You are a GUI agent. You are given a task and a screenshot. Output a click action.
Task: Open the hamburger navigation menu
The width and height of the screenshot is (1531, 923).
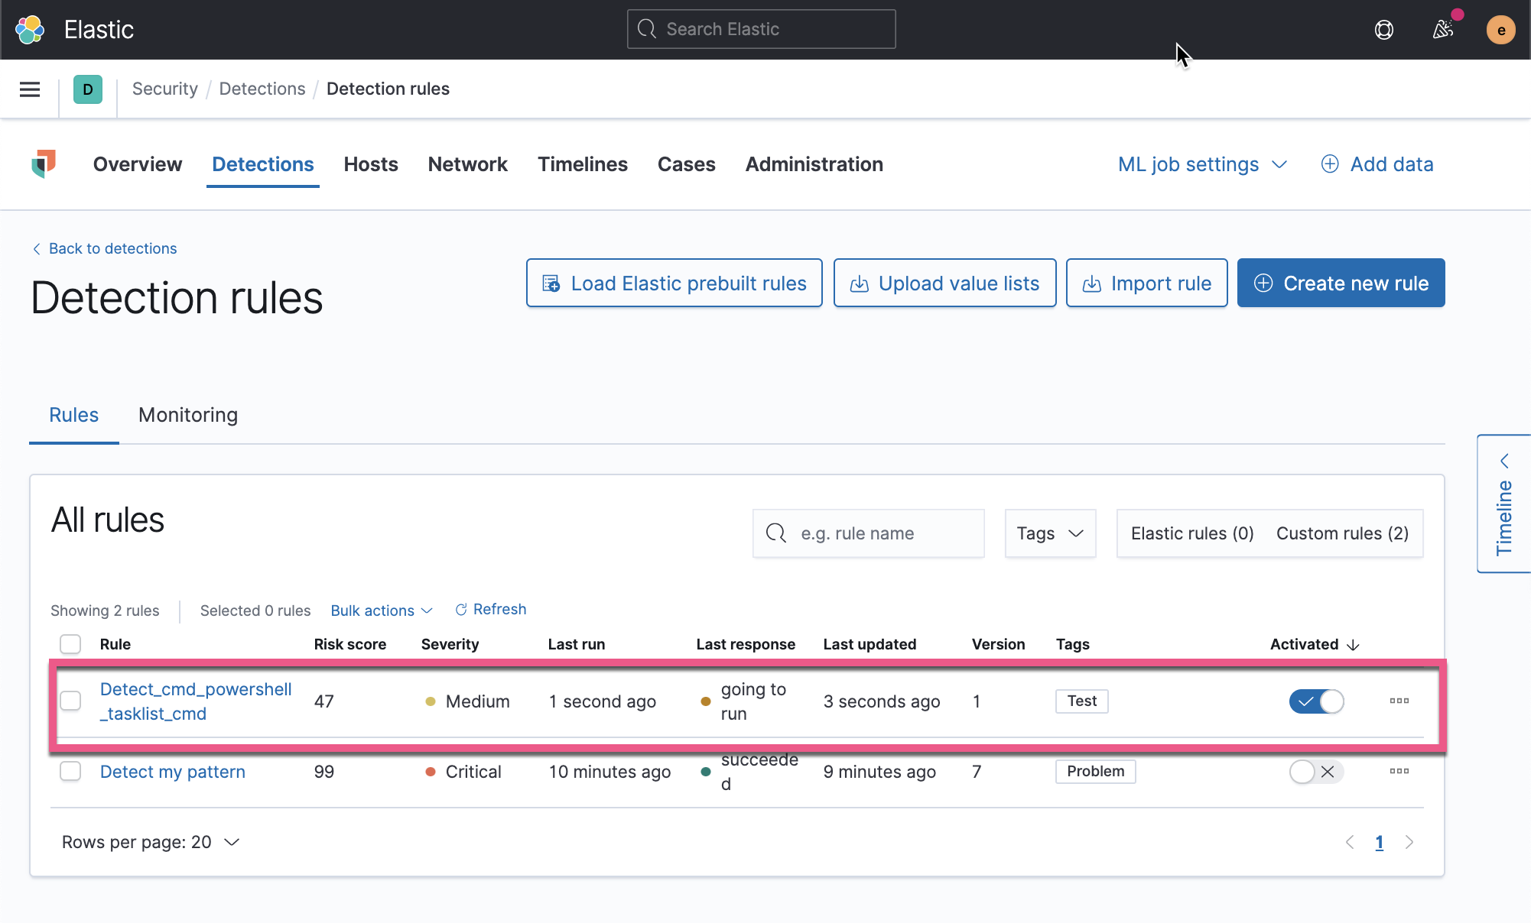[x=29, y=89]
